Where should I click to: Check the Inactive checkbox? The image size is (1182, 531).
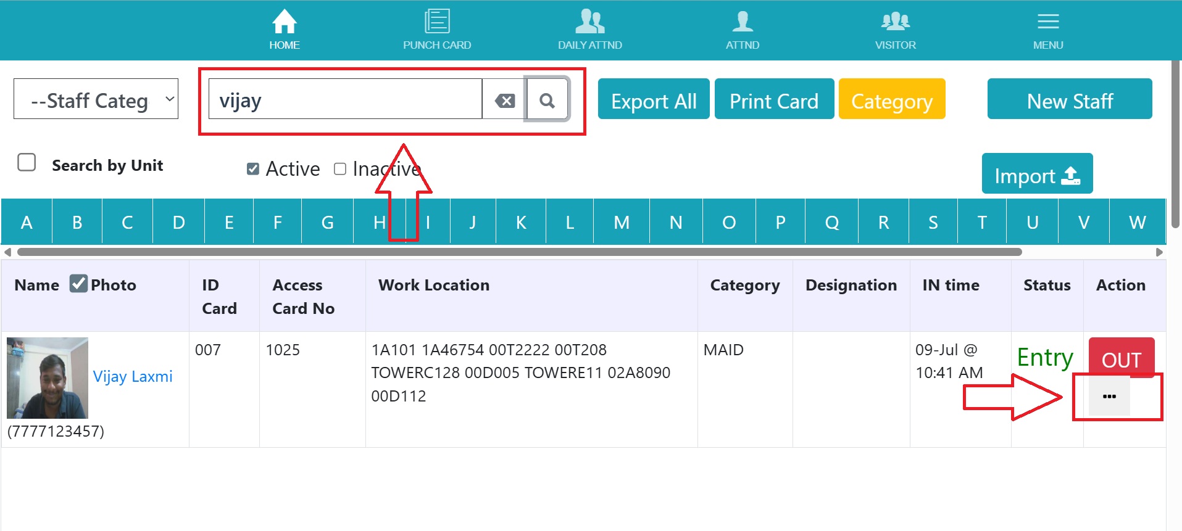[x=339, y=169]
